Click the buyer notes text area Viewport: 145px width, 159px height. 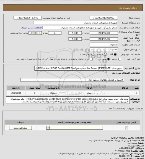click(x=68, y=100)
